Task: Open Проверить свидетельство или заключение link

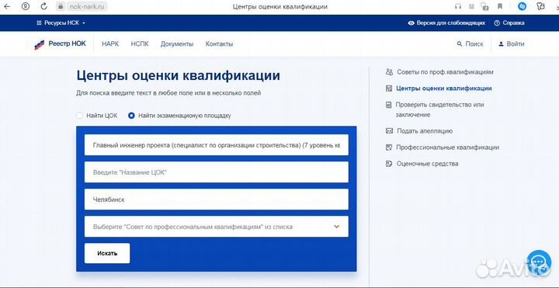Action: point(439,109)
